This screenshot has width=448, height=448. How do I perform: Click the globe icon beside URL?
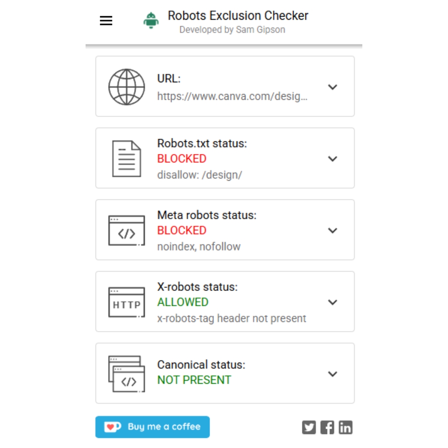tap(126, 87)
